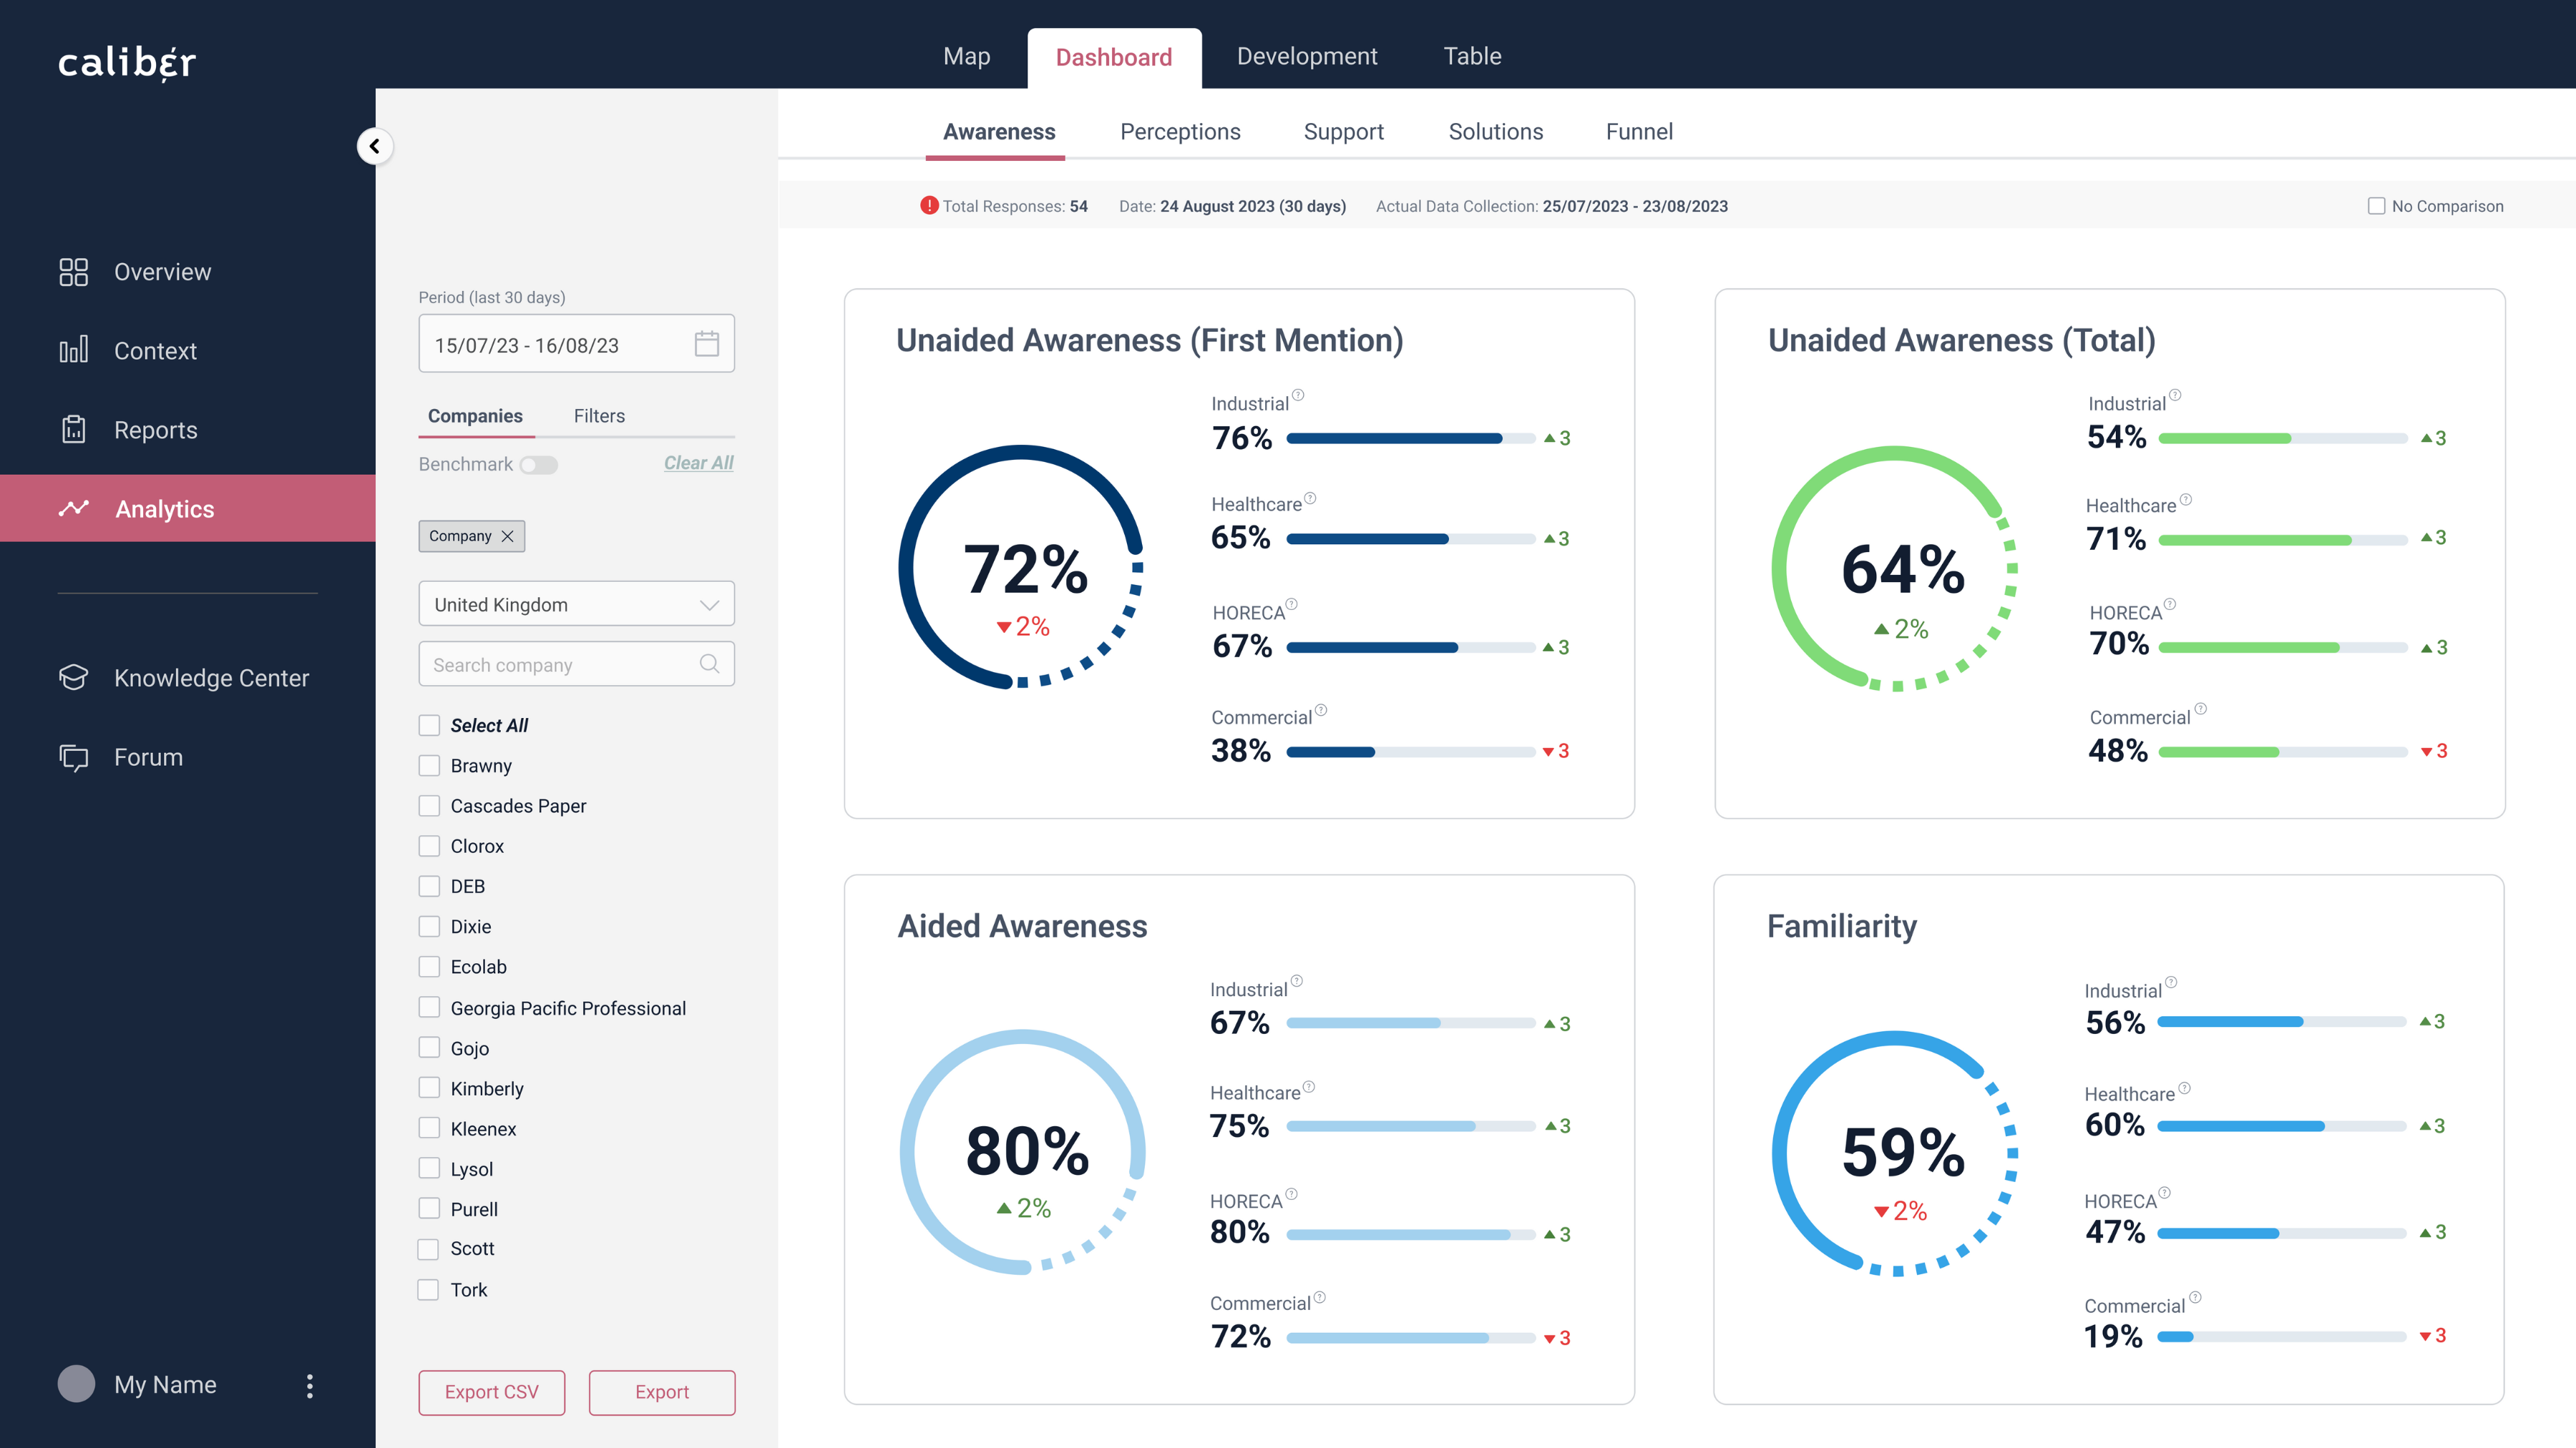Click the Clear All link
The image size is (2576, 1448).
pos(698,462)
